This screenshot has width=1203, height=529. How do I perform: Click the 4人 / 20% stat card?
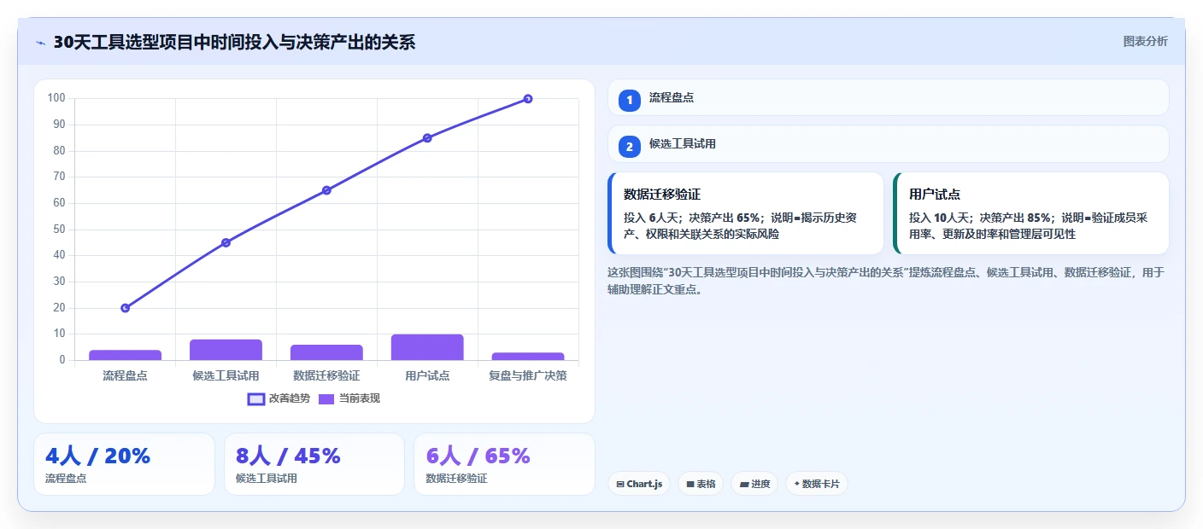(124, 464)
